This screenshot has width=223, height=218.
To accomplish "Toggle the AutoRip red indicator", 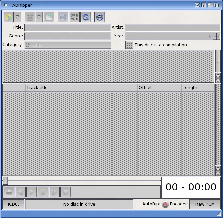I will (165, 204).
